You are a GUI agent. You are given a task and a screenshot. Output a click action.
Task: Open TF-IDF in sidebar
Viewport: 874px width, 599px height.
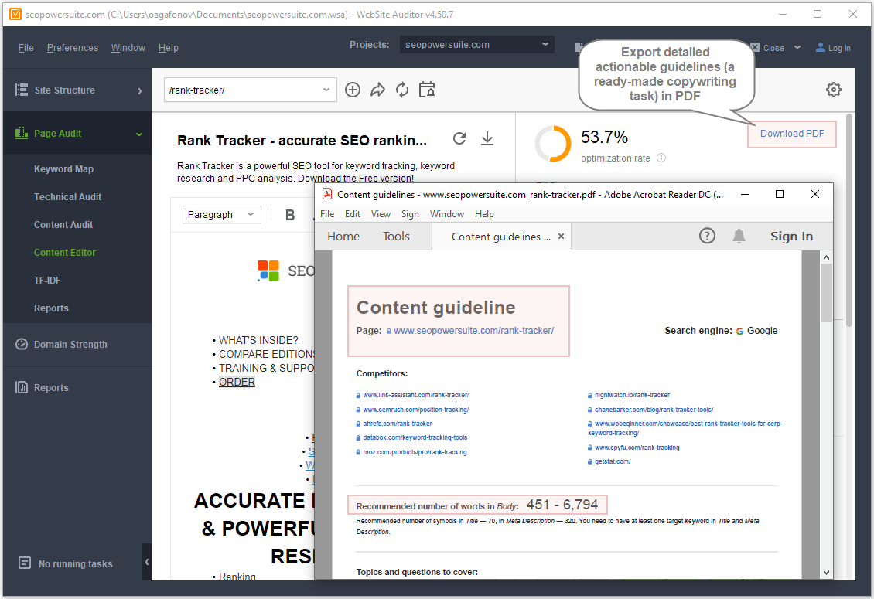pyautogui.click(x=47, y=281)
